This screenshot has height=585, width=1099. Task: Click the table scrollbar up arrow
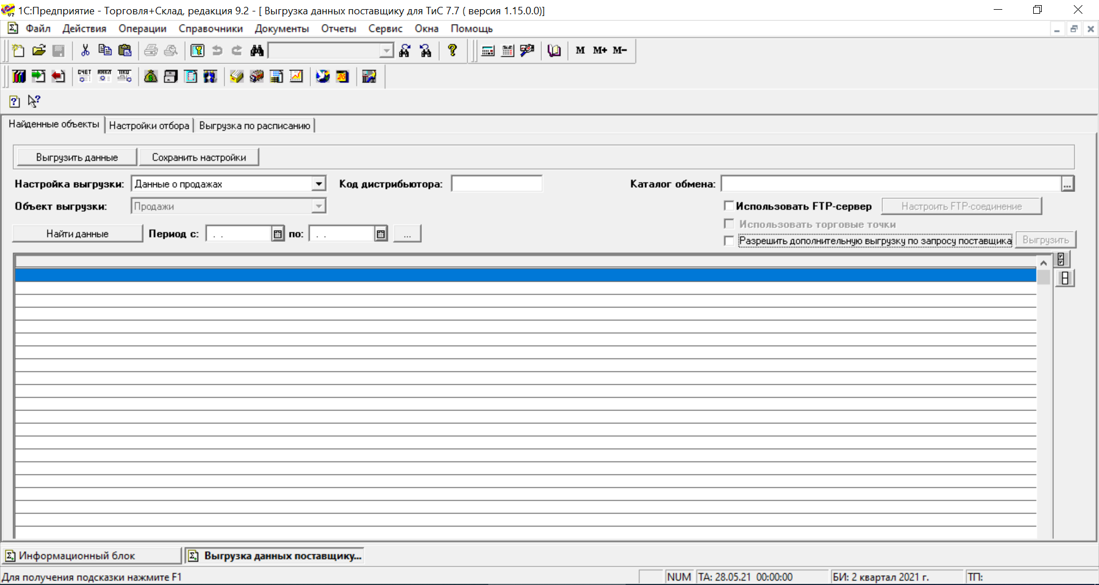[x=1043, y=263]
